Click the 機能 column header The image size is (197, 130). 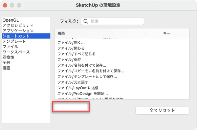click(x=100, y=33)
